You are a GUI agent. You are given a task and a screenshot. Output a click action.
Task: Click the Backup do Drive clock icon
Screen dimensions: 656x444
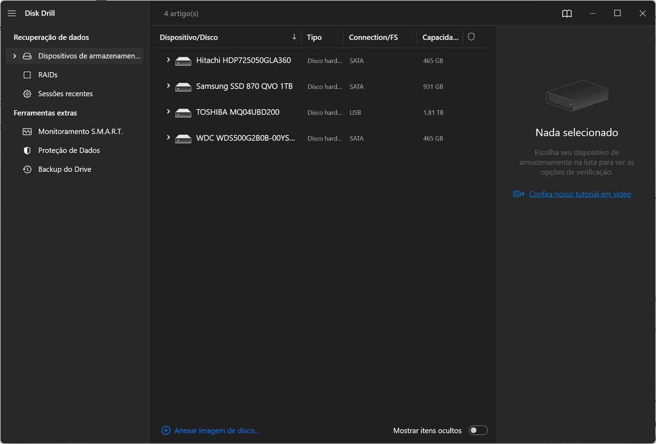(27, 169)
